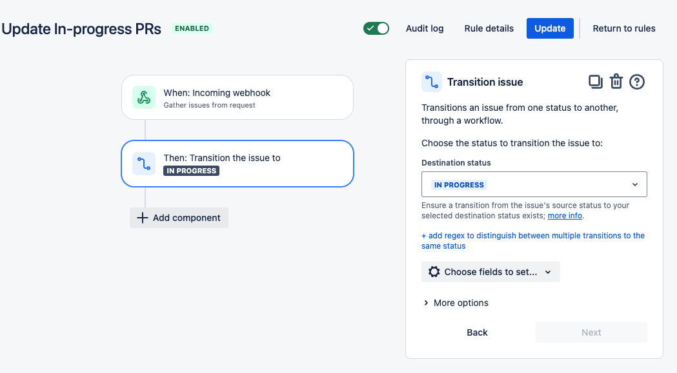This screenshot has height=373, width=677.
Task: Click the transition icon on the Then component
Action: (143, 164)
